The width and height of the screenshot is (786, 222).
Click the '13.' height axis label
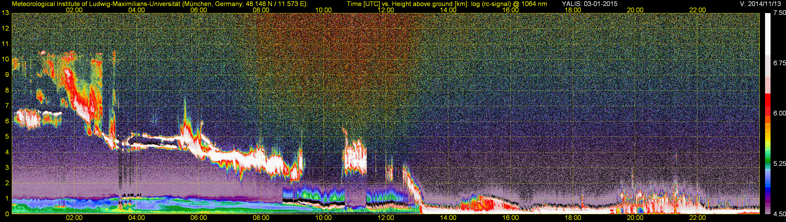pyautogui.click(x=6, y=13)
